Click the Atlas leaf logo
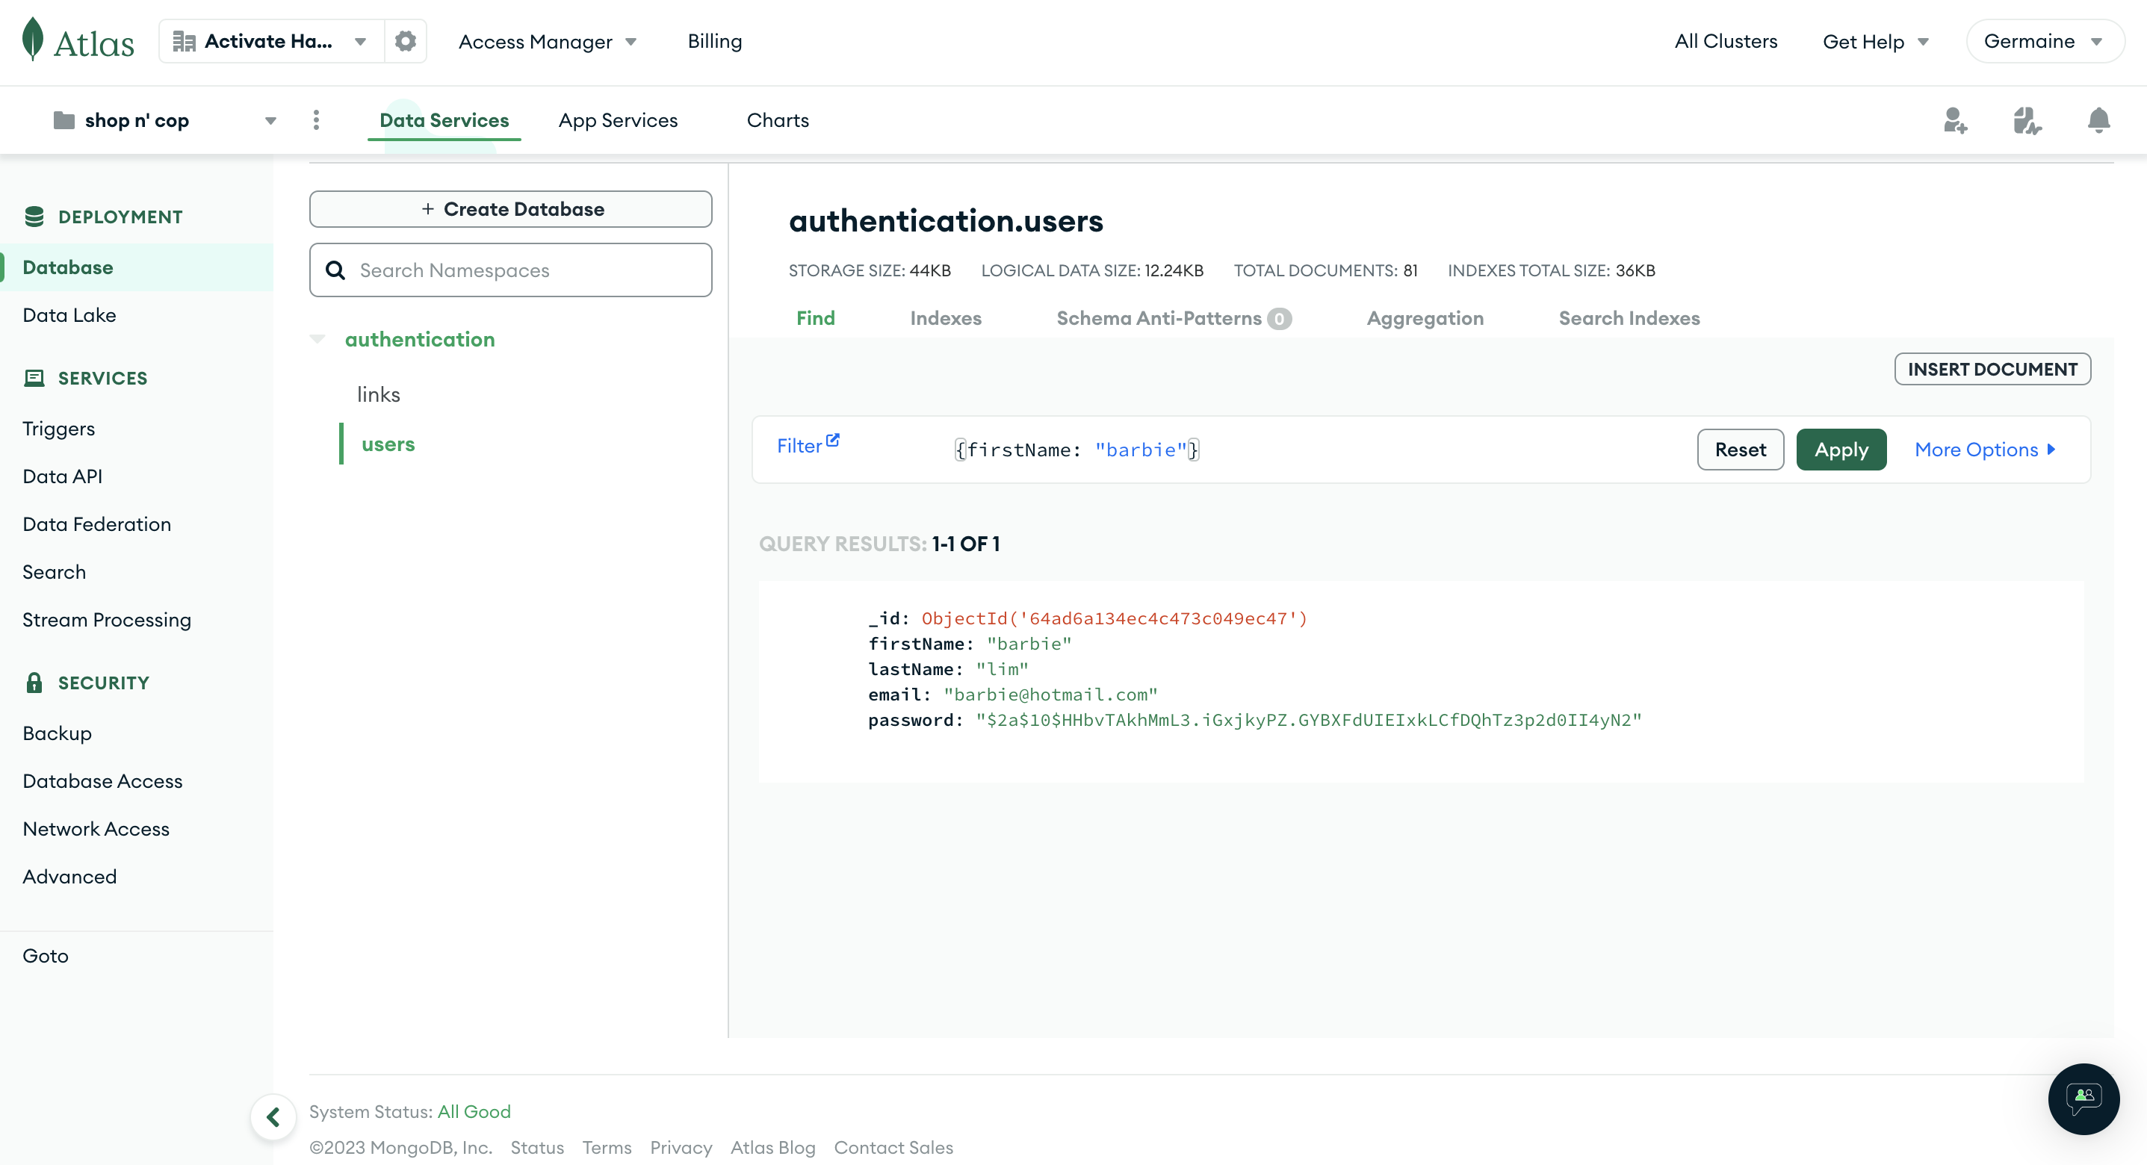Image resolution: width=2147 pixels, height=1165 pixels. pos(34,39)
